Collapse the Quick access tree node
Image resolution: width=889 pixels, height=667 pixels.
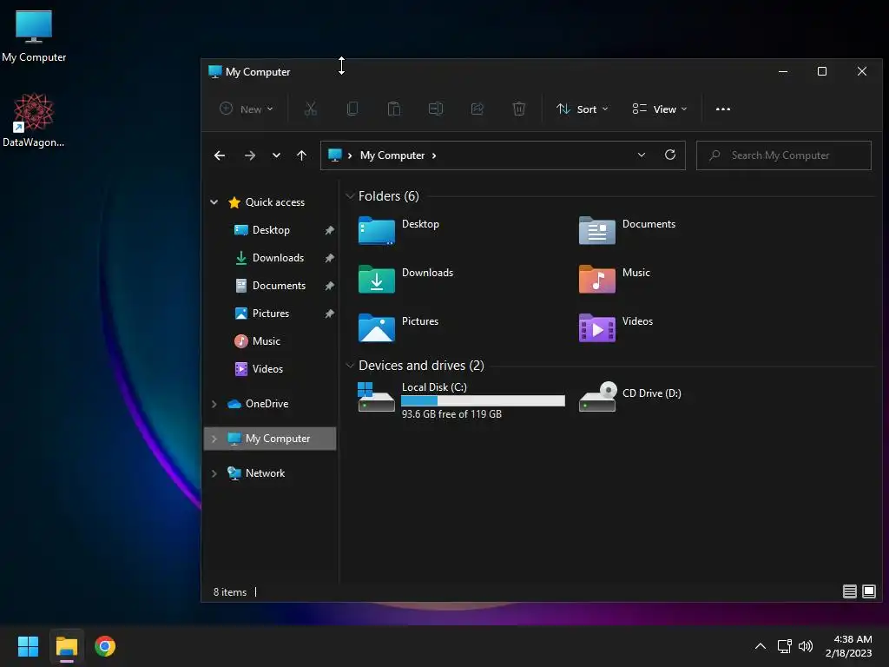(214, 201)
